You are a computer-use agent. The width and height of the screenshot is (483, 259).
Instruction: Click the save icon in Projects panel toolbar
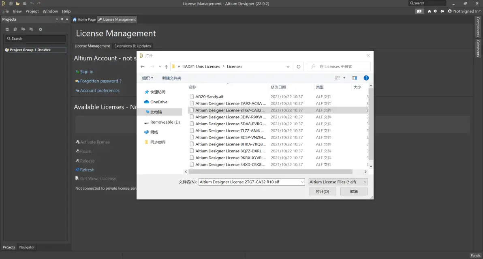(7, 29)
